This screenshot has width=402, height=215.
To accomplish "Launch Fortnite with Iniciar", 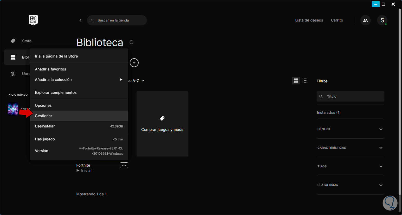I will point(84,170).
